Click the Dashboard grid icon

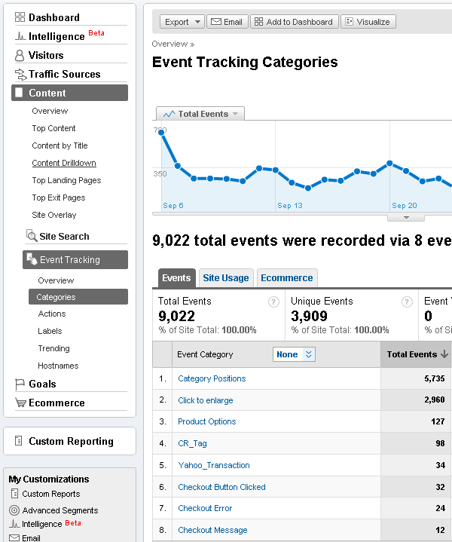tap(20, 17)
